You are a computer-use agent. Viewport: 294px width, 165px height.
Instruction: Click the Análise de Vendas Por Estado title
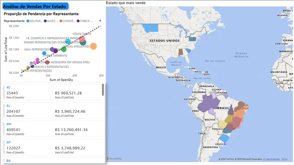pyautogui.click(x=35, y=6)
